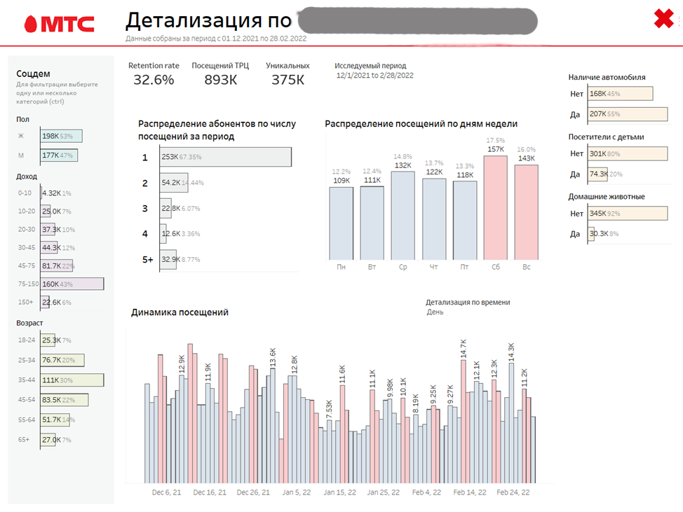The width and height of the screenshot is (683, 512).
Task: Select the female (Ж) gender bar filter
Action: click(61, 137)
